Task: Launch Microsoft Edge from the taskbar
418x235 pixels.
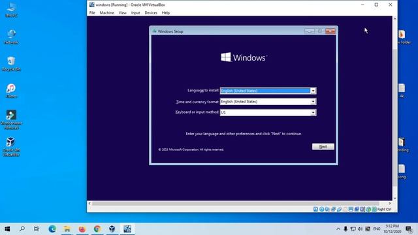Action: pyautogui.click(x=52, y=229)
